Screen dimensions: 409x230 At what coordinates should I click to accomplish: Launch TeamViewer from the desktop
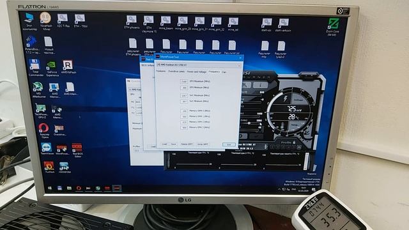pyautogui.click(x=47, y=149)
